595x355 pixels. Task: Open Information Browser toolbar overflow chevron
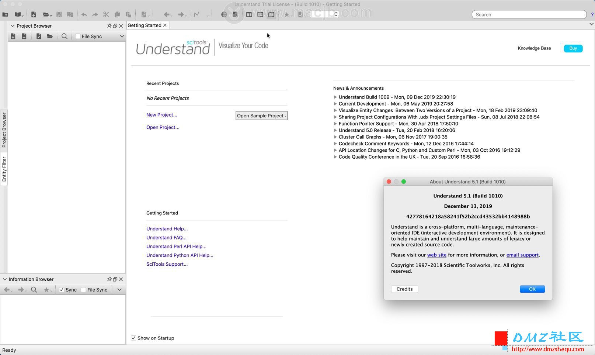pyautogui.click(x=119, y=290)
